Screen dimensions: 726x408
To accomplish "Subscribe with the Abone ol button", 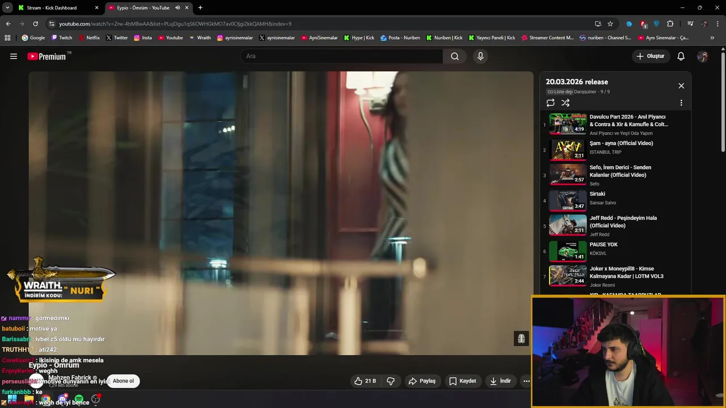I will (x=123, y=381).
